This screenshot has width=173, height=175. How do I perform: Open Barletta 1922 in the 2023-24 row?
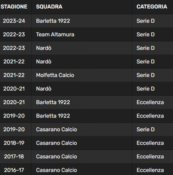(53, 21)
